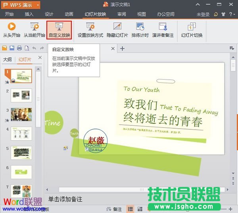Select the 幻灯片放映 ribbon tab
The width and height of the screenshot is (238, 213).
pyautogui.click(x=95, y=14)
